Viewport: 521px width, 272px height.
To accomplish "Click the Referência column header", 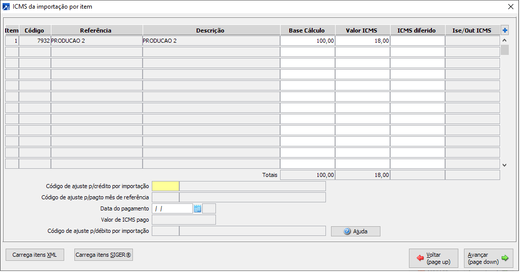I will click(97, 30).
